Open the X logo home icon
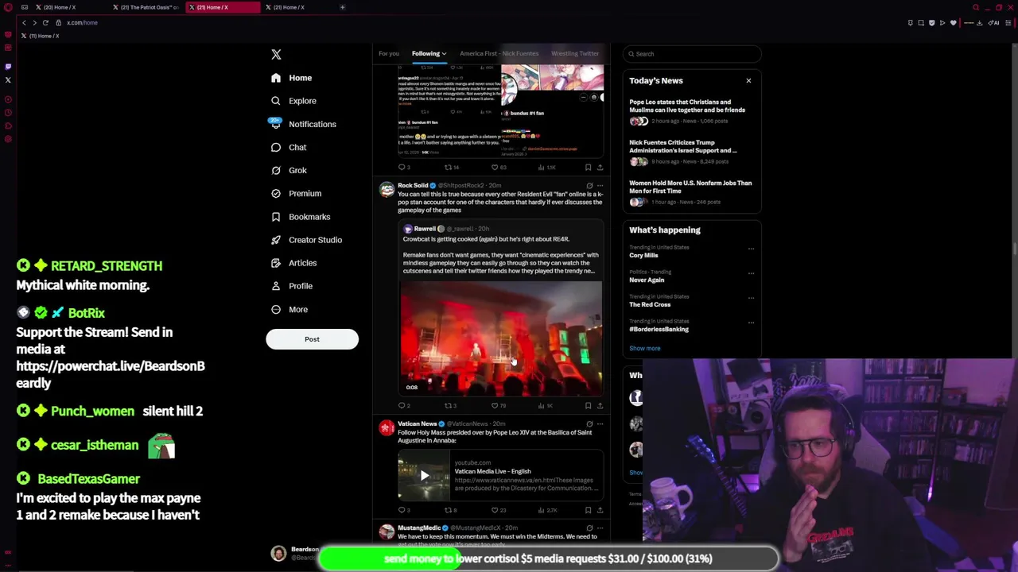Image resolution: width=1018 pixels, height=572 pixels. [276, 54]
